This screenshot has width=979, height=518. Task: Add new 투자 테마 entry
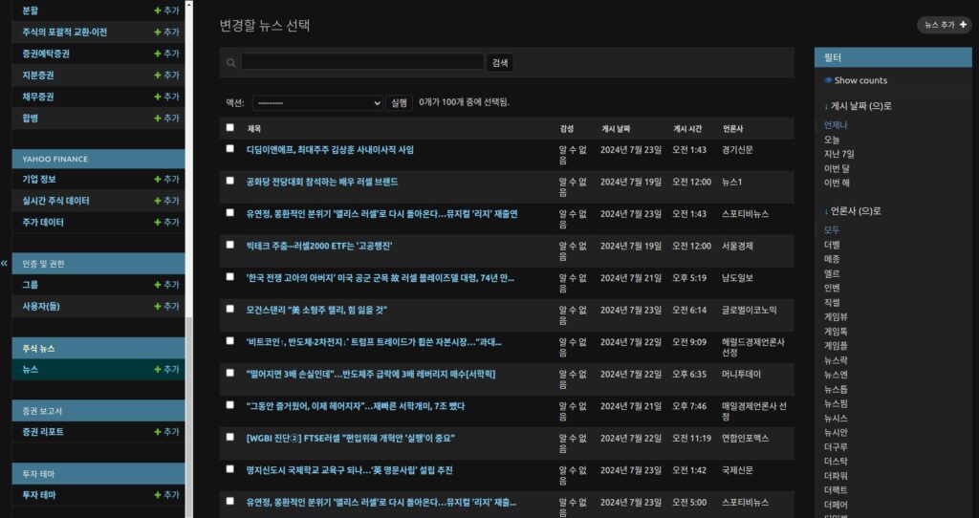tap(166, 495)
